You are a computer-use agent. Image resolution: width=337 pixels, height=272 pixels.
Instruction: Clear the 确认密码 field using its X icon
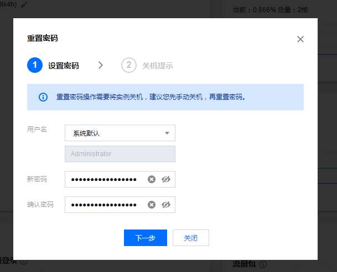pyautogui.click(x=152, y=205)
